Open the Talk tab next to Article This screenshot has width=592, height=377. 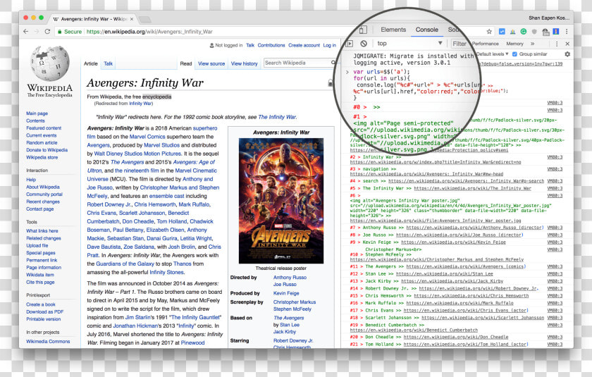108,63
